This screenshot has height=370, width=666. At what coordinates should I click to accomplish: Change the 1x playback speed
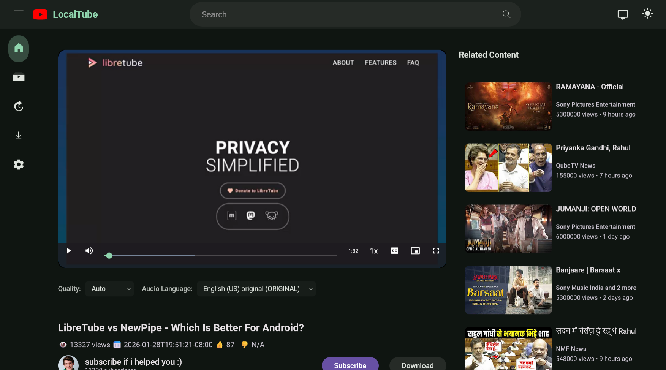374,251
